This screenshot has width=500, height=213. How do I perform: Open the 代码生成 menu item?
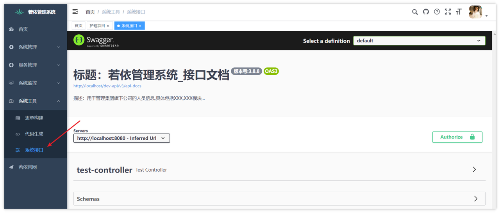click(36, 134)
